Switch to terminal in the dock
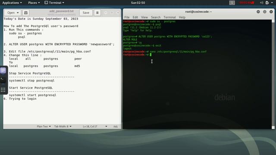 pos(3,80)
